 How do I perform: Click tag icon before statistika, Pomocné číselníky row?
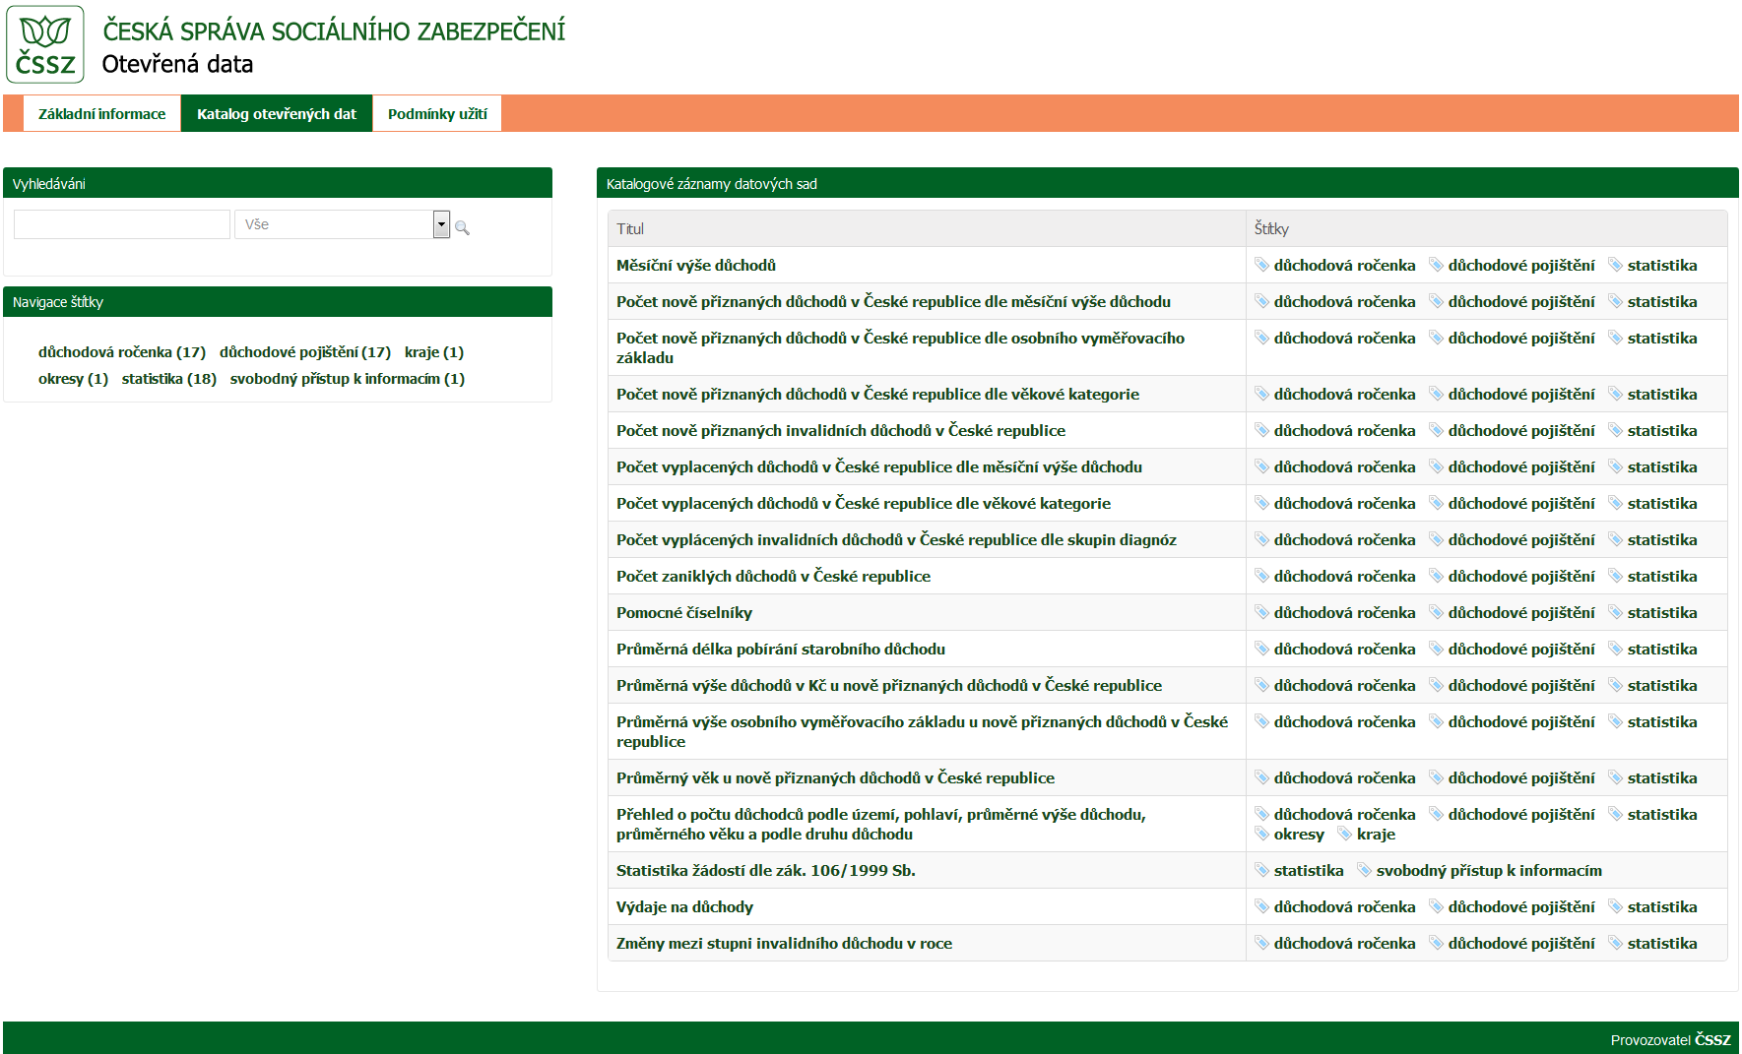pyautogui.click(x=1616, y=612)
